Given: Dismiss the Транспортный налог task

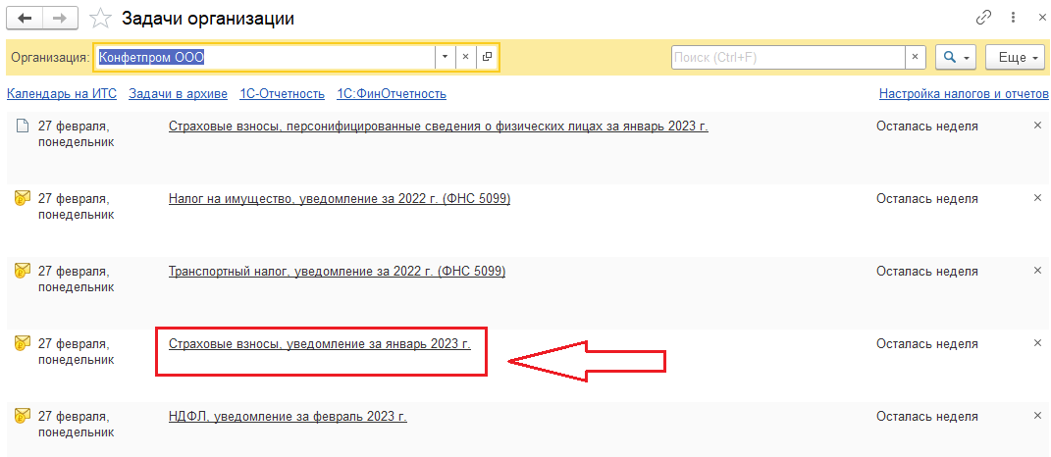Looking at the screenshot, I should pyautogui.click(x=1037, y=271).
